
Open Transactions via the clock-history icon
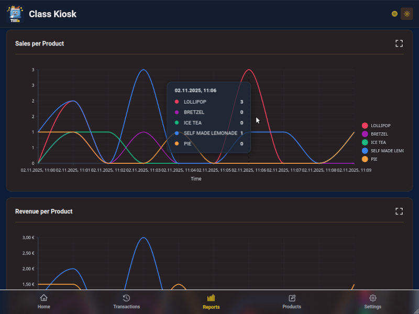126,297
